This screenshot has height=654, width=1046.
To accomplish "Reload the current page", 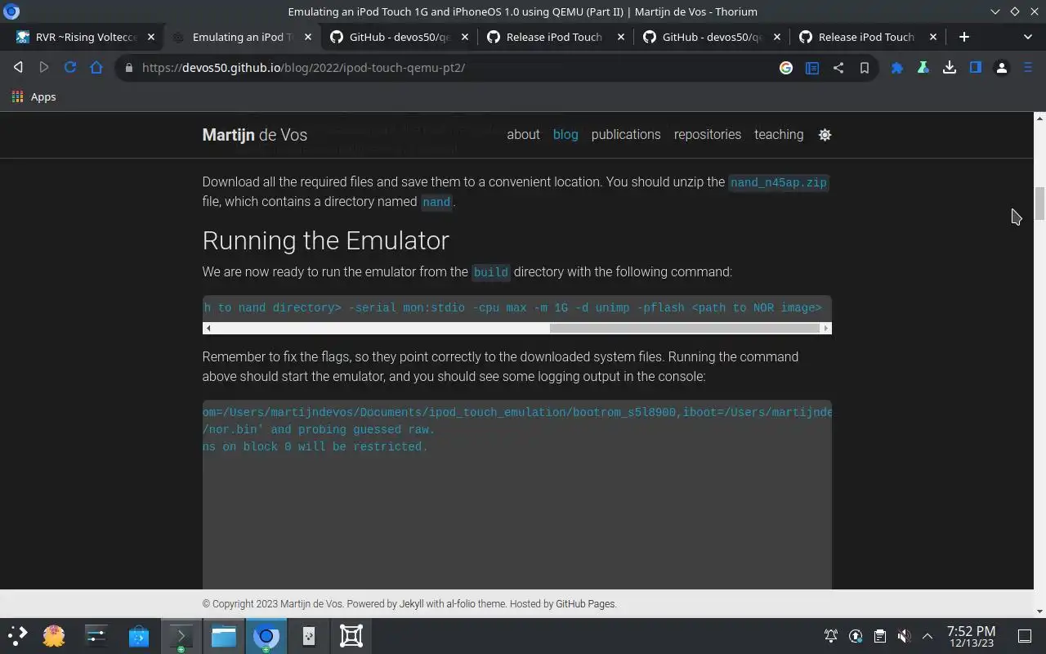I will pyautogui.click(x=70, y=68).
